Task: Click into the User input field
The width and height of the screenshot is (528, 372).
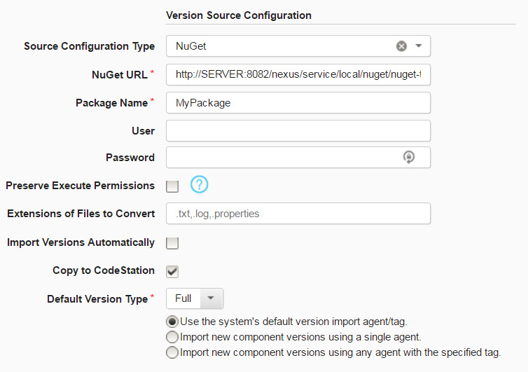Action: (298, 130)
